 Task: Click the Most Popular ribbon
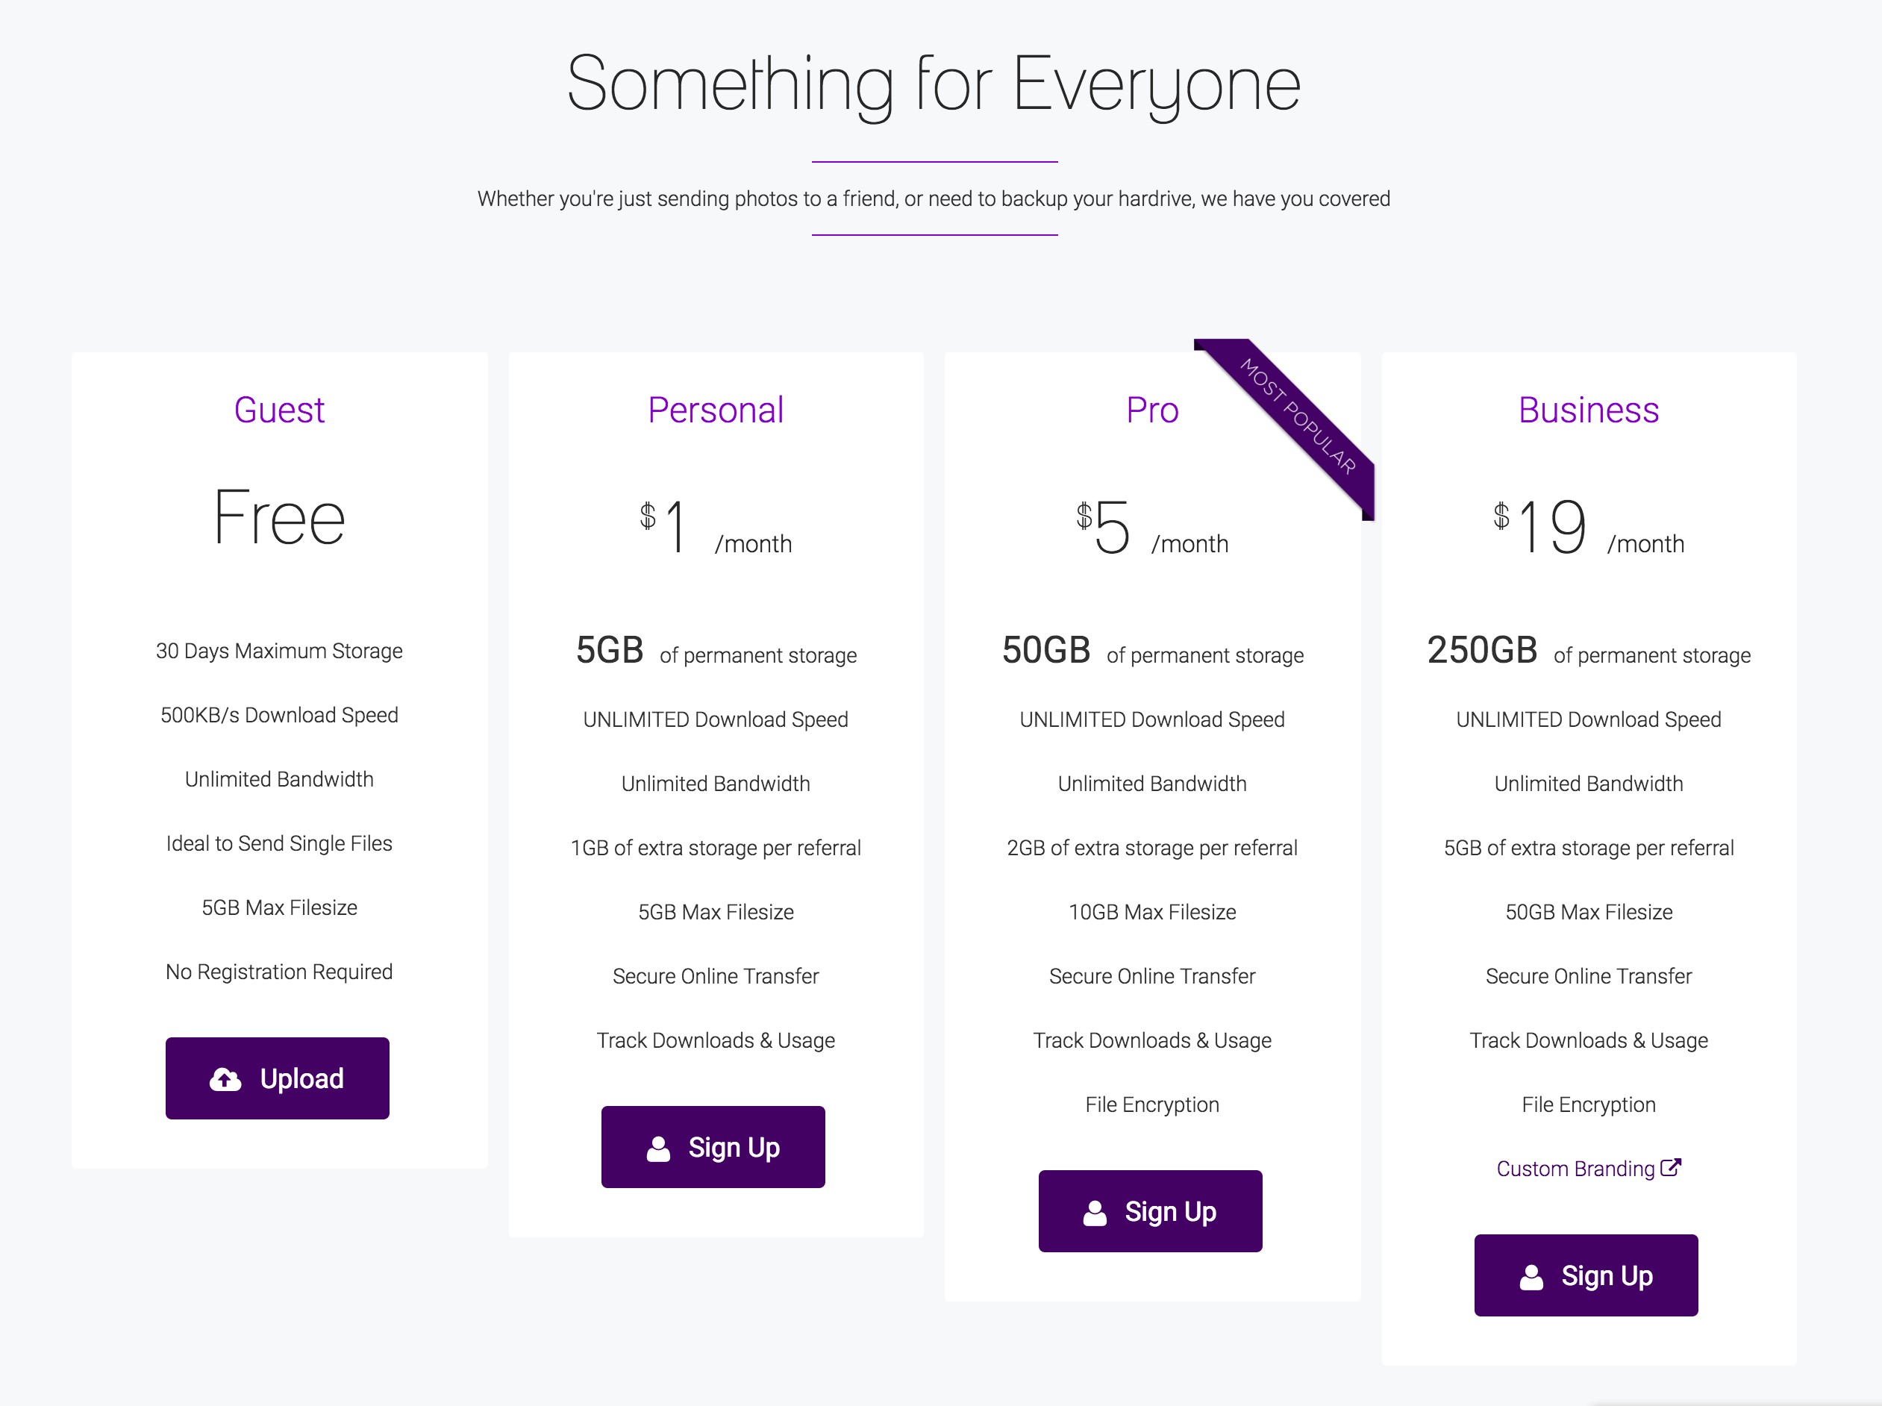[1298, 417]
